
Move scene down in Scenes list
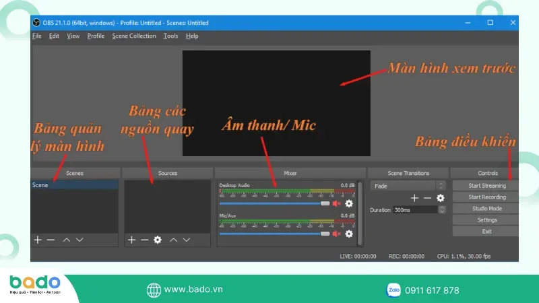[x=80, y=240]
